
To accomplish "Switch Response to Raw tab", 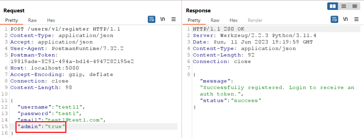I will (215, 20).
